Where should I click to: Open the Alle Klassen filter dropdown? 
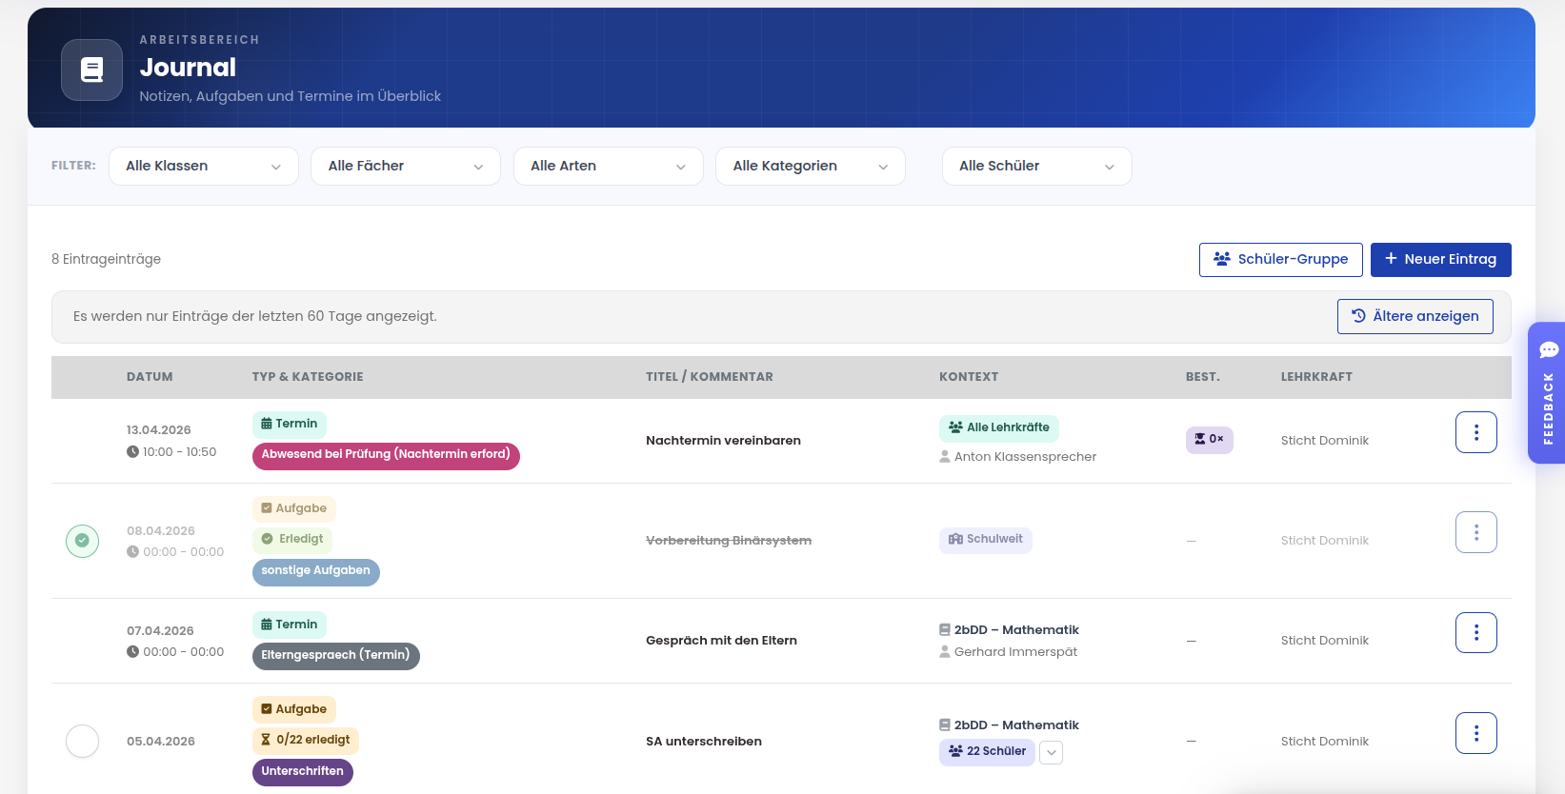(204, 166)
